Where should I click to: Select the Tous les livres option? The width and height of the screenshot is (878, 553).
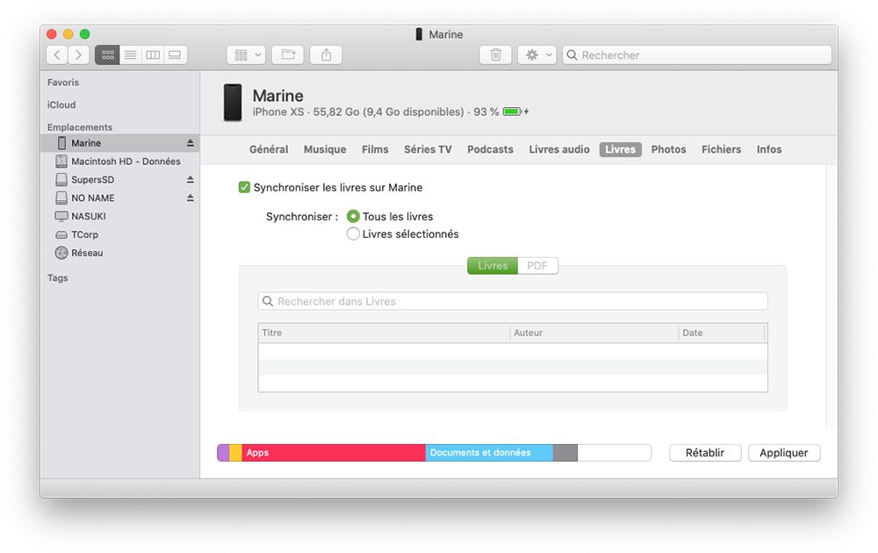pos(353,216)
